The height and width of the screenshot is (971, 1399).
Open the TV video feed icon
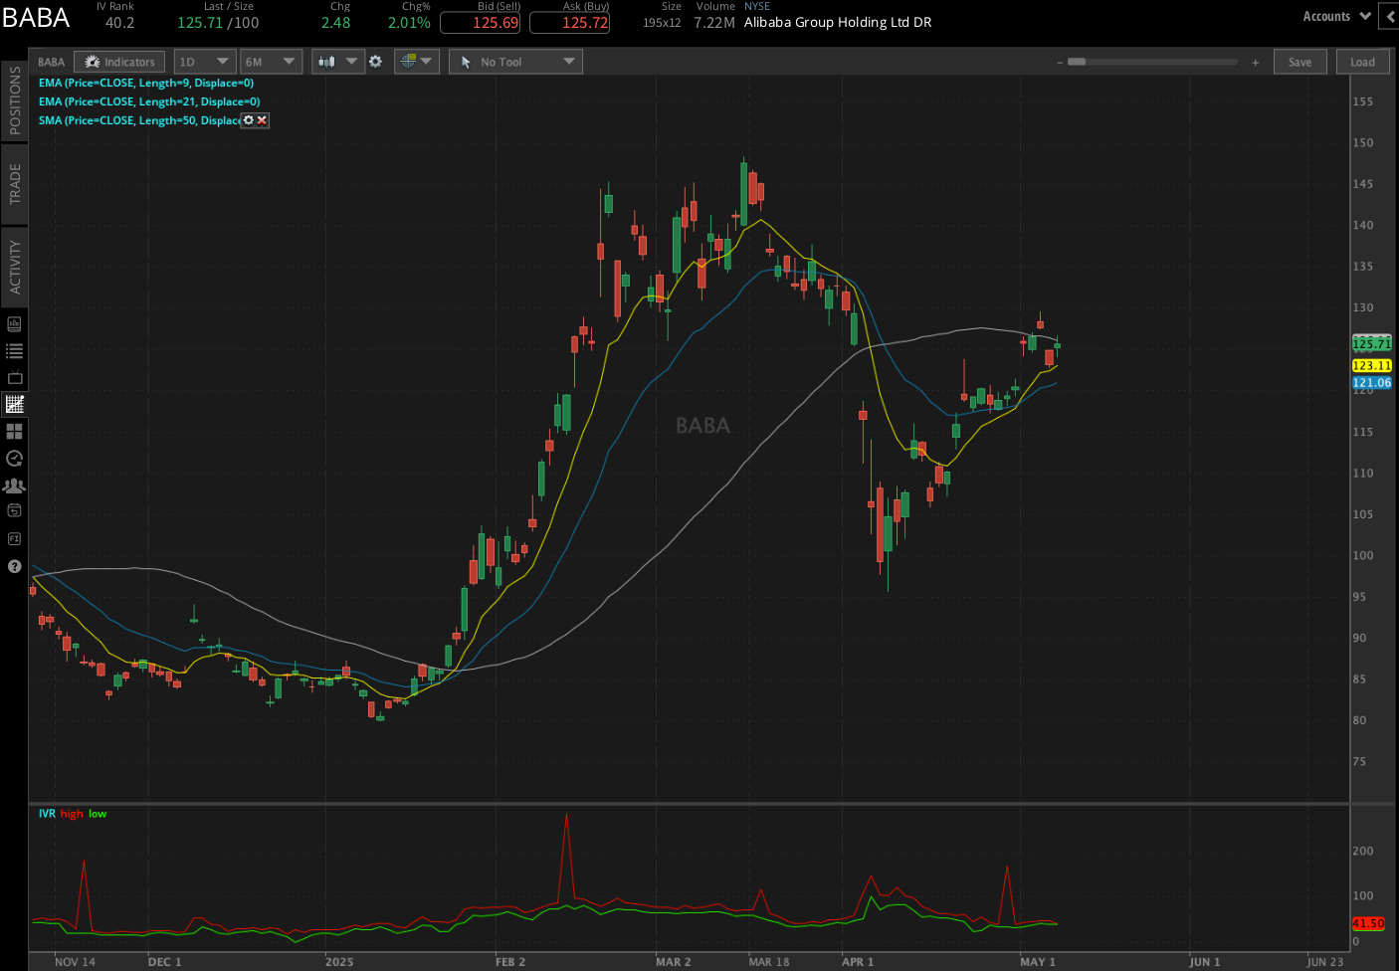point(14,377)
